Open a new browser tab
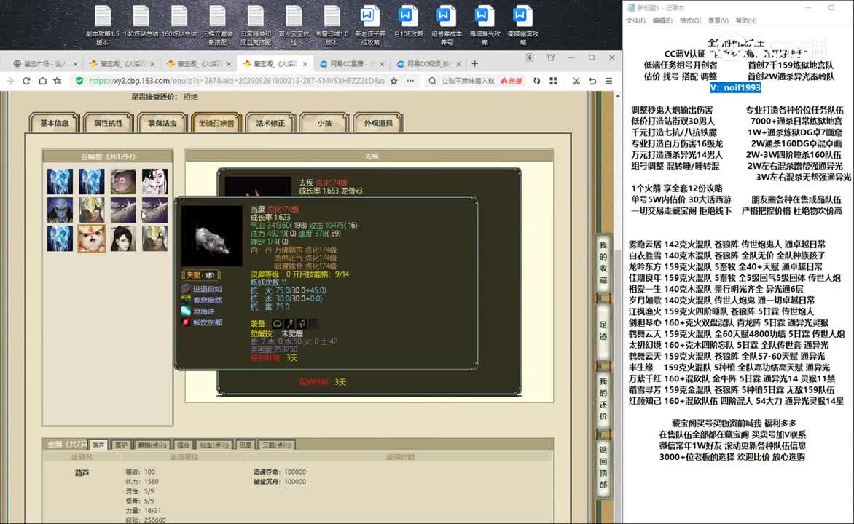Image resolution: width=854 pixels, height=524 pixels. point(475,63)
